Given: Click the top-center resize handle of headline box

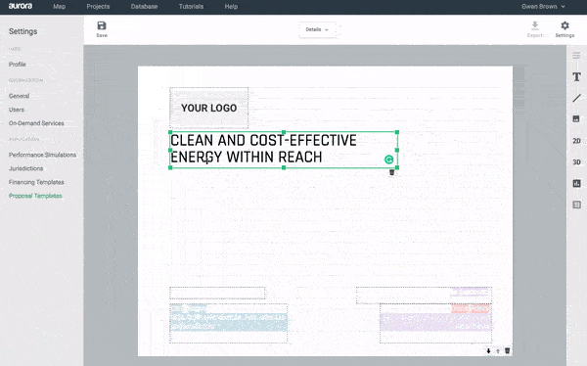Looking at the screenshot, I should [284, 132].
